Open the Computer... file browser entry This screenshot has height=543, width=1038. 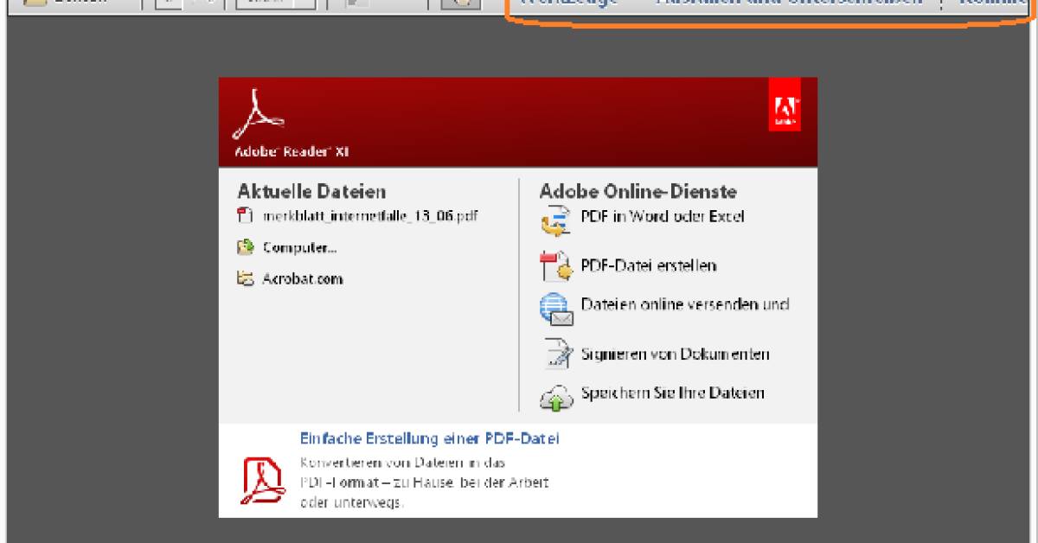pyautogui.click(x=287, y=248)
